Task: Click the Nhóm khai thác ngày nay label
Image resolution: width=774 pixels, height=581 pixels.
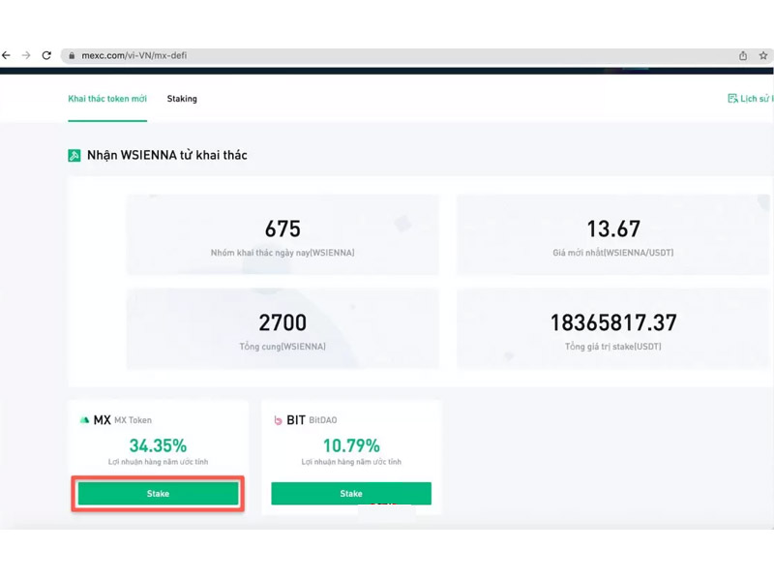Action: tap(283, 253)
